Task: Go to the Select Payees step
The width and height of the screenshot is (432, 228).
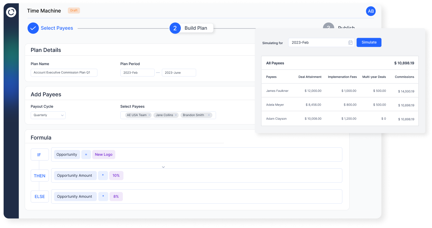Action: pos(57,28)
